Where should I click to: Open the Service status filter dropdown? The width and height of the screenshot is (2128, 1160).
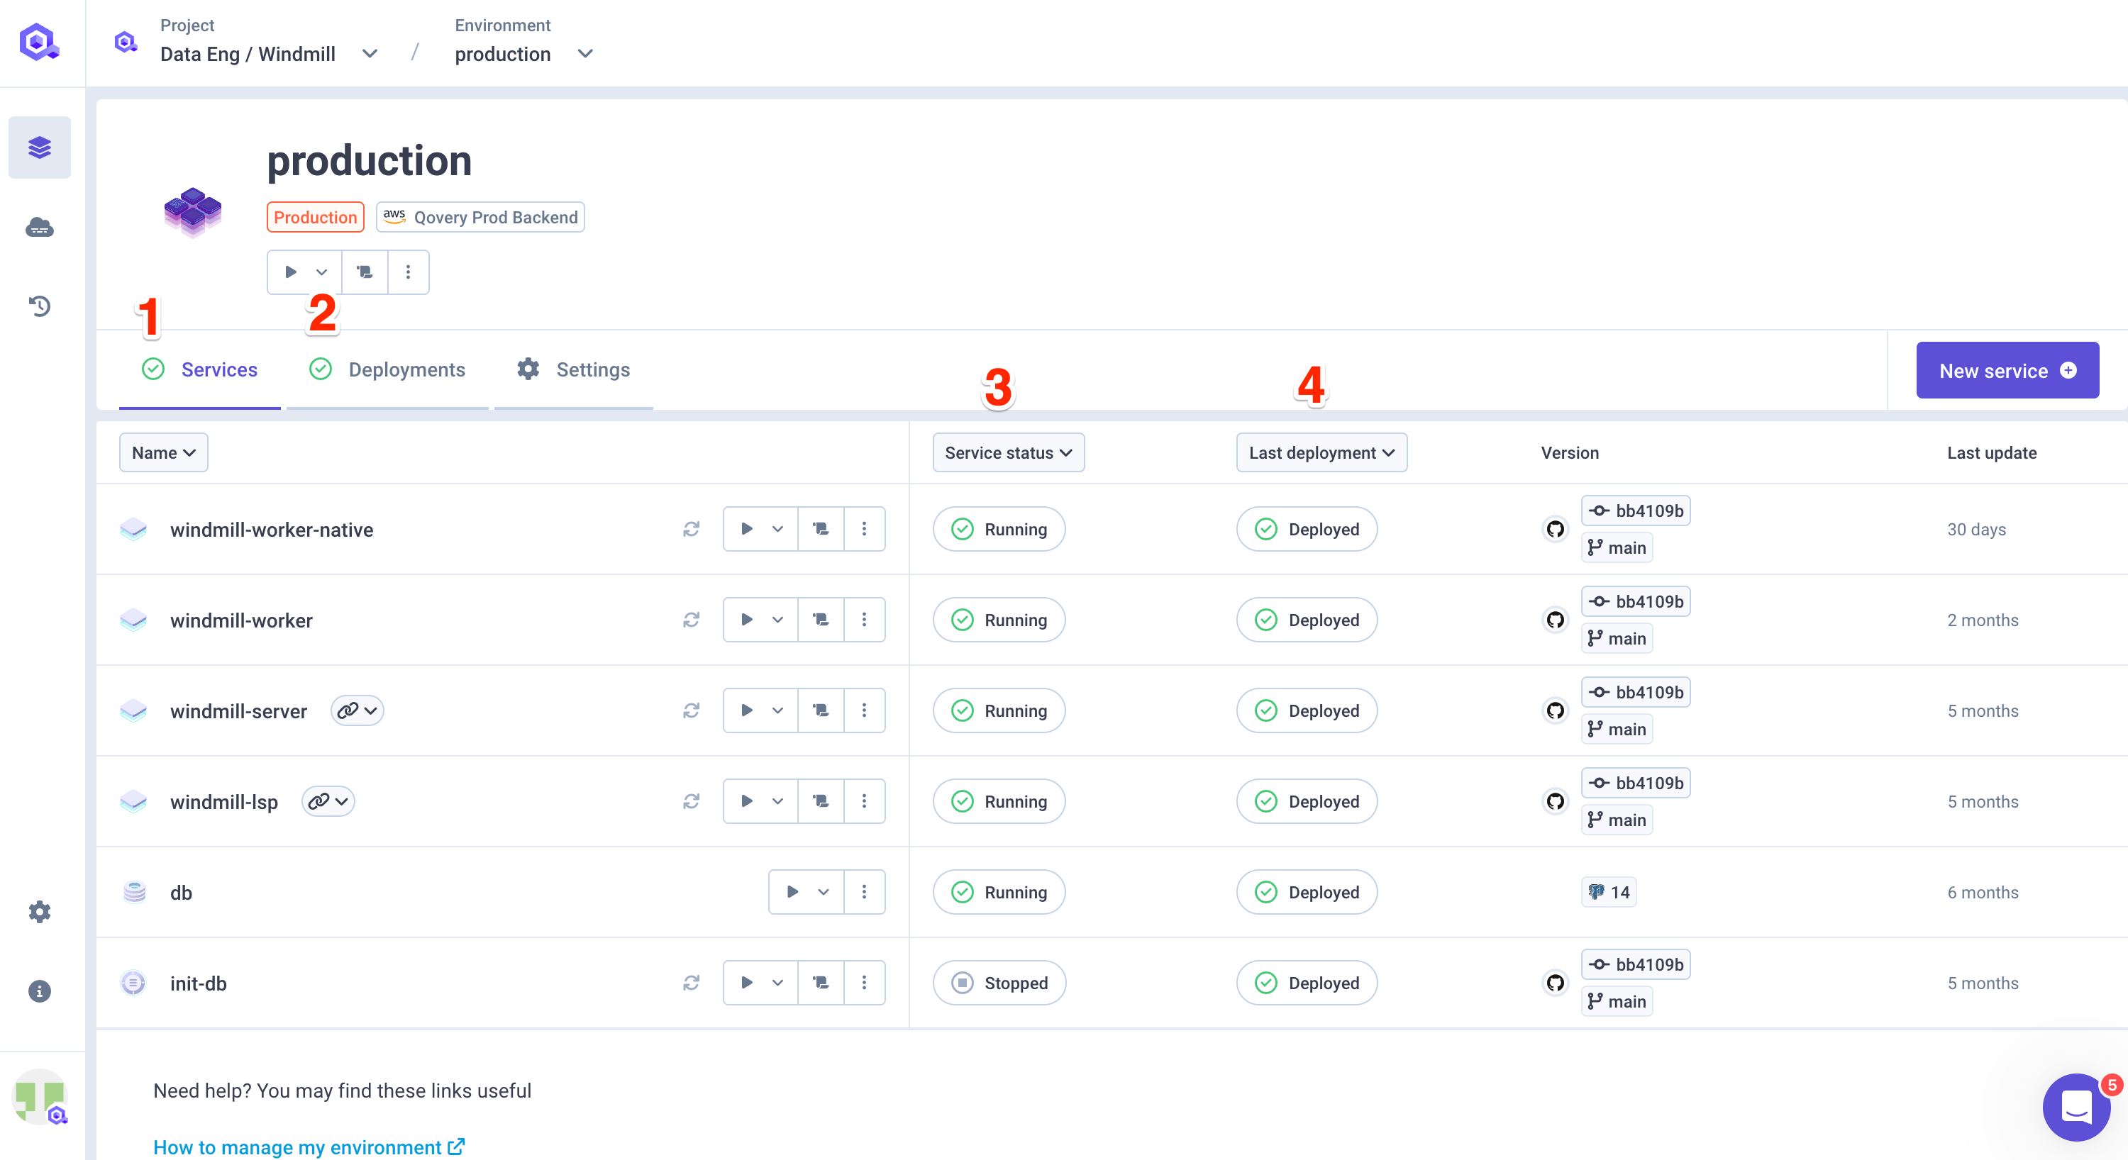click(x=1008, y=452)
